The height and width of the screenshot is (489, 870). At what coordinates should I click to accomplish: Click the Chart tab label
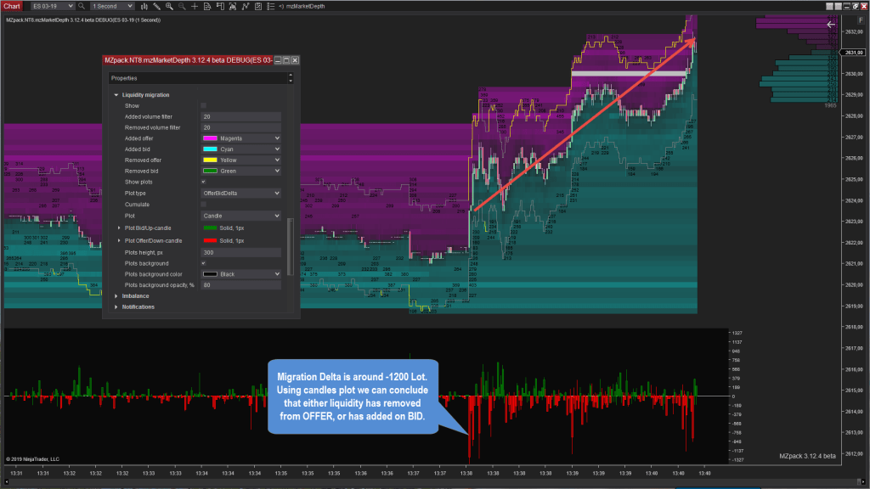12,6
